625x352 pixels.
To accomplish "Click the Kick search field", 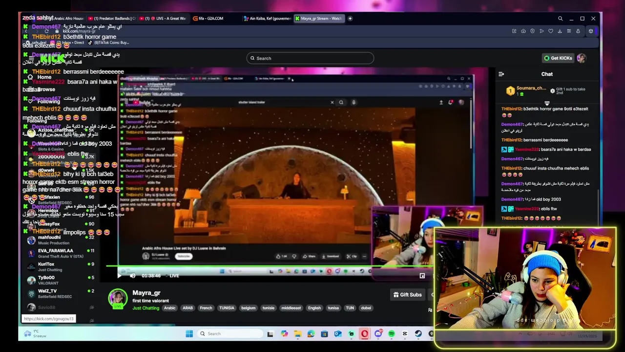I will pyautogui.click(x=310, y=58).
